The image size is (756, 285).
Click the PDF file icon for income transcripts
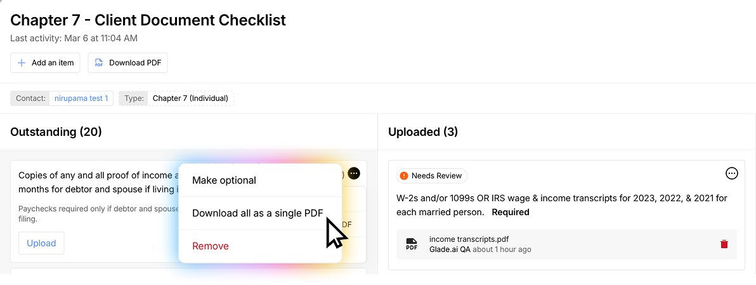tap(412, 244)
